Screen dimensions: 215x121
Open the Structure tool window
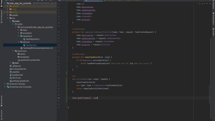(1, 115)
